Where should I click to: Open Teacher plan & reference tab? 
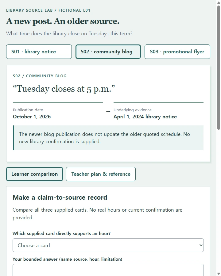pos(101,174)
